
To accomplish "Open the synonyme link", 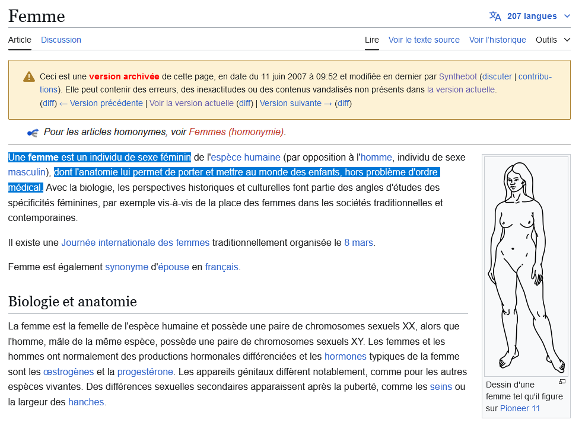I will (x=126, y=267).
